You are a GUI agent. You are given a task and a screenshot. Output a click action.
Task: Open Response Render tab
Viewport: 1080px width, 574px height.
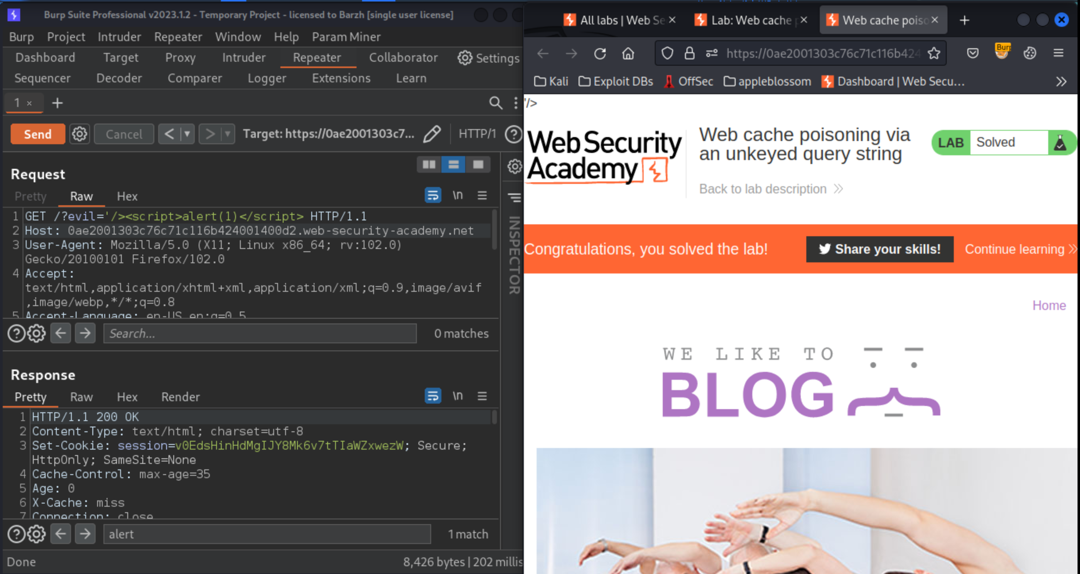181,397
